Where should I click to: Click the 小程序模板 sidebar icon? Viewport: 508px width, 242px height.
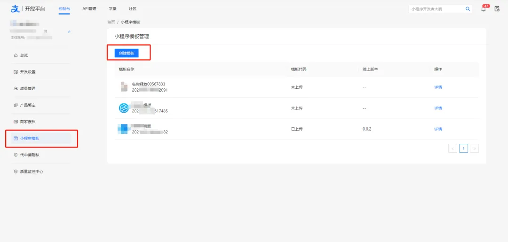pyautogui.click(x=16, y=139)
